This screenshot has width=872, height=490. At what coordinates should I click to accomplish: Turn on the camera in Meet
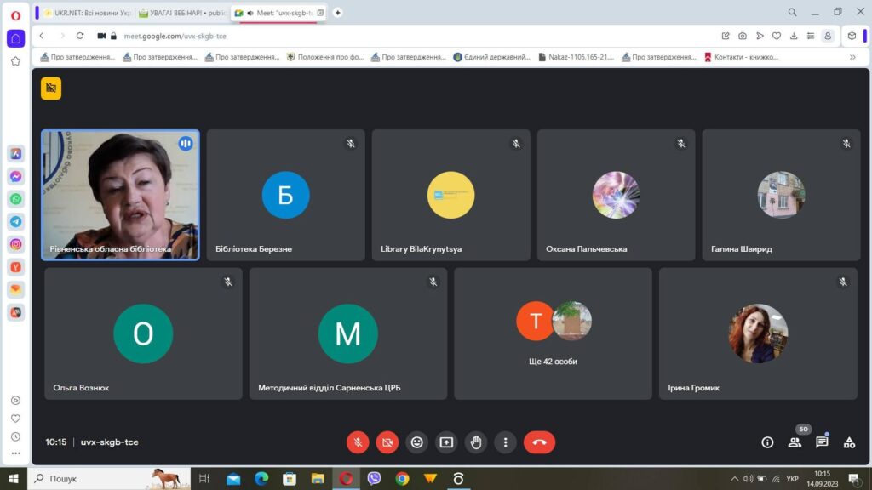click(x=387, y=442)
